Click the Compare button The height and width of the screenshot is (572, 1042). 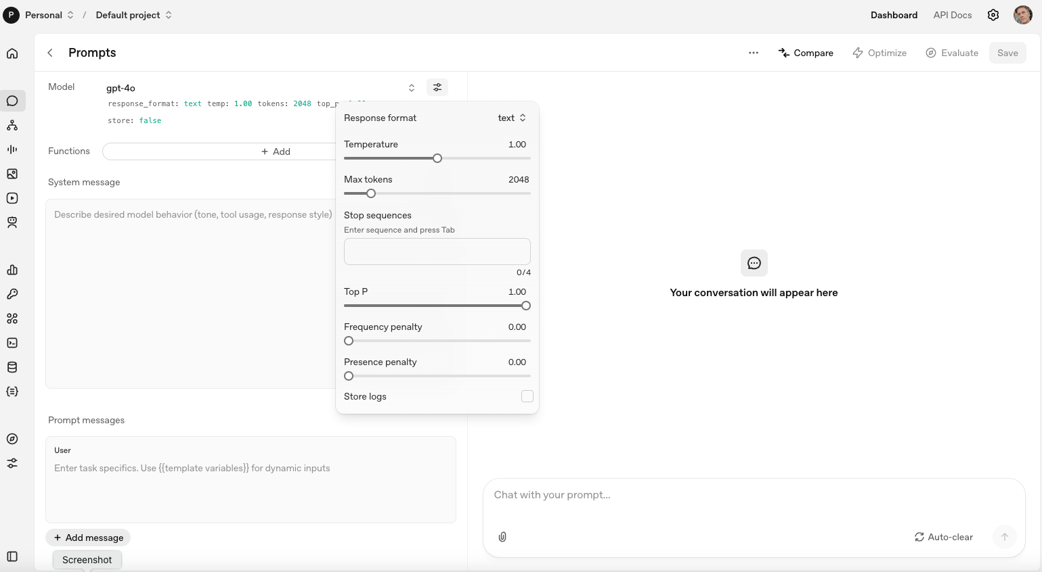point(806,53)
